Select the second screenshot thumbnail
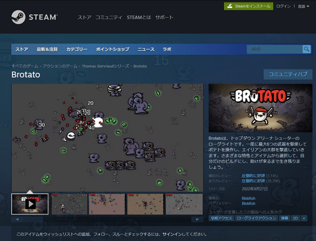Image resolution: width=316 pixels, height=241 pixels. pos(69,204)
